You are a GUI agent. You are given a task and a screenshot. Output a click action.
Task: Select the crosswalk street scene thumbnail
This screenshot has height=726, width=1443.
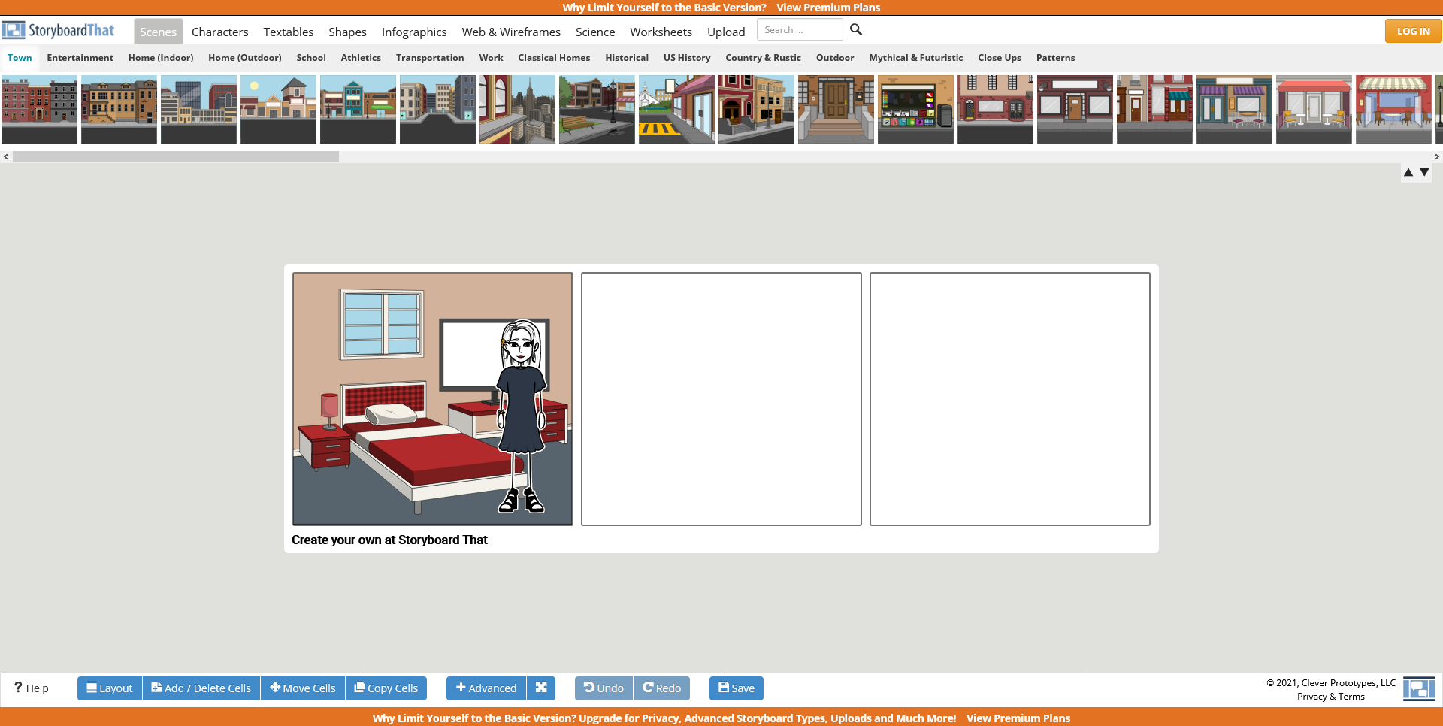point(676,109)
